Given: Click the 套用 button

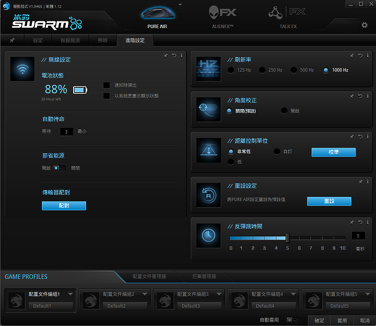Looking at the screenshot, I should pyautogui.click(x=342, y=320).
